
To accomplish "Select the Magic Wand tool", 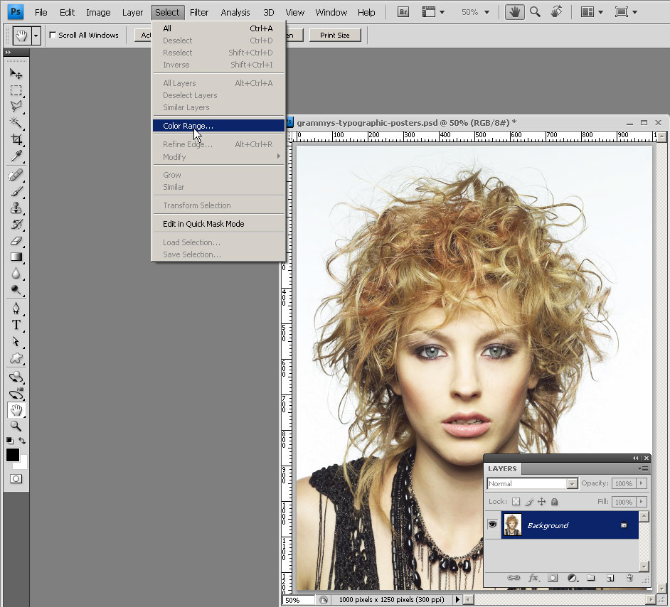I will (x=16, y=124).
